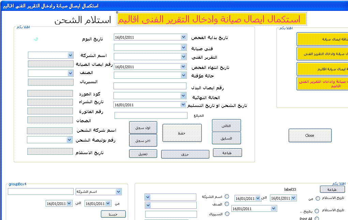Click the رقم ايصال البدل input field
Screen dimensions: 348x220
tap(150, 86)
